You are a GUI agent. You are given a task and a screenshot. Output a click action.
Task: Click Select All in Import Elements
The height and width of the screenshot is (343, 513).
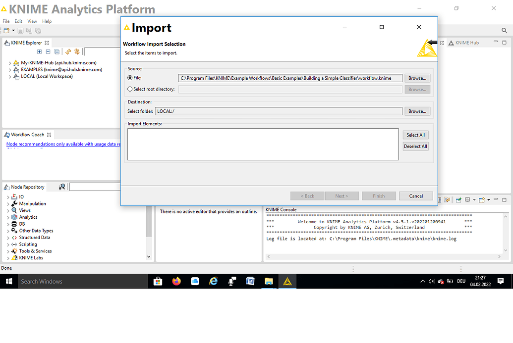(415, 135)
